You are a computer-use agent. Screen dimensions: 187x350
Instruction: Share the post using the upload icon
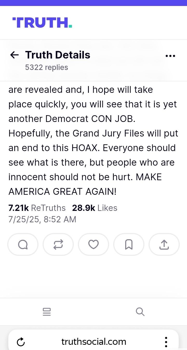pos(164,244)
